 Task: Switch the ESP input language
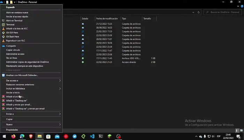pyautogui.click(x=219, y=136)
